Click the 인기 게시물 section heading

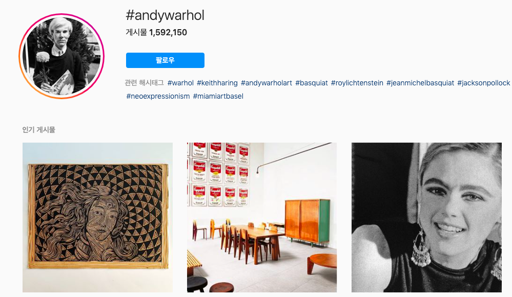click(x=39, y=130)
